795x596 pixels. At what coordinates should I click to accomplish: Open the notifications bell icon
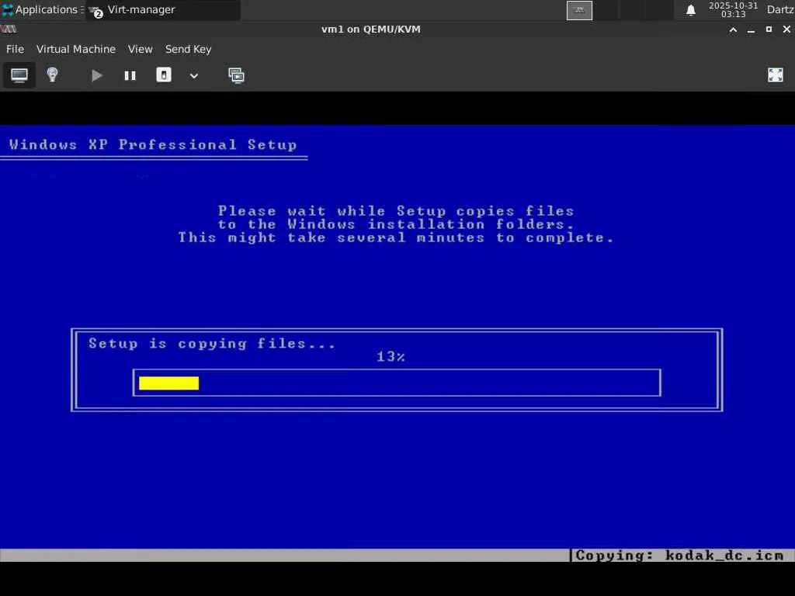(x=690, y=10)
